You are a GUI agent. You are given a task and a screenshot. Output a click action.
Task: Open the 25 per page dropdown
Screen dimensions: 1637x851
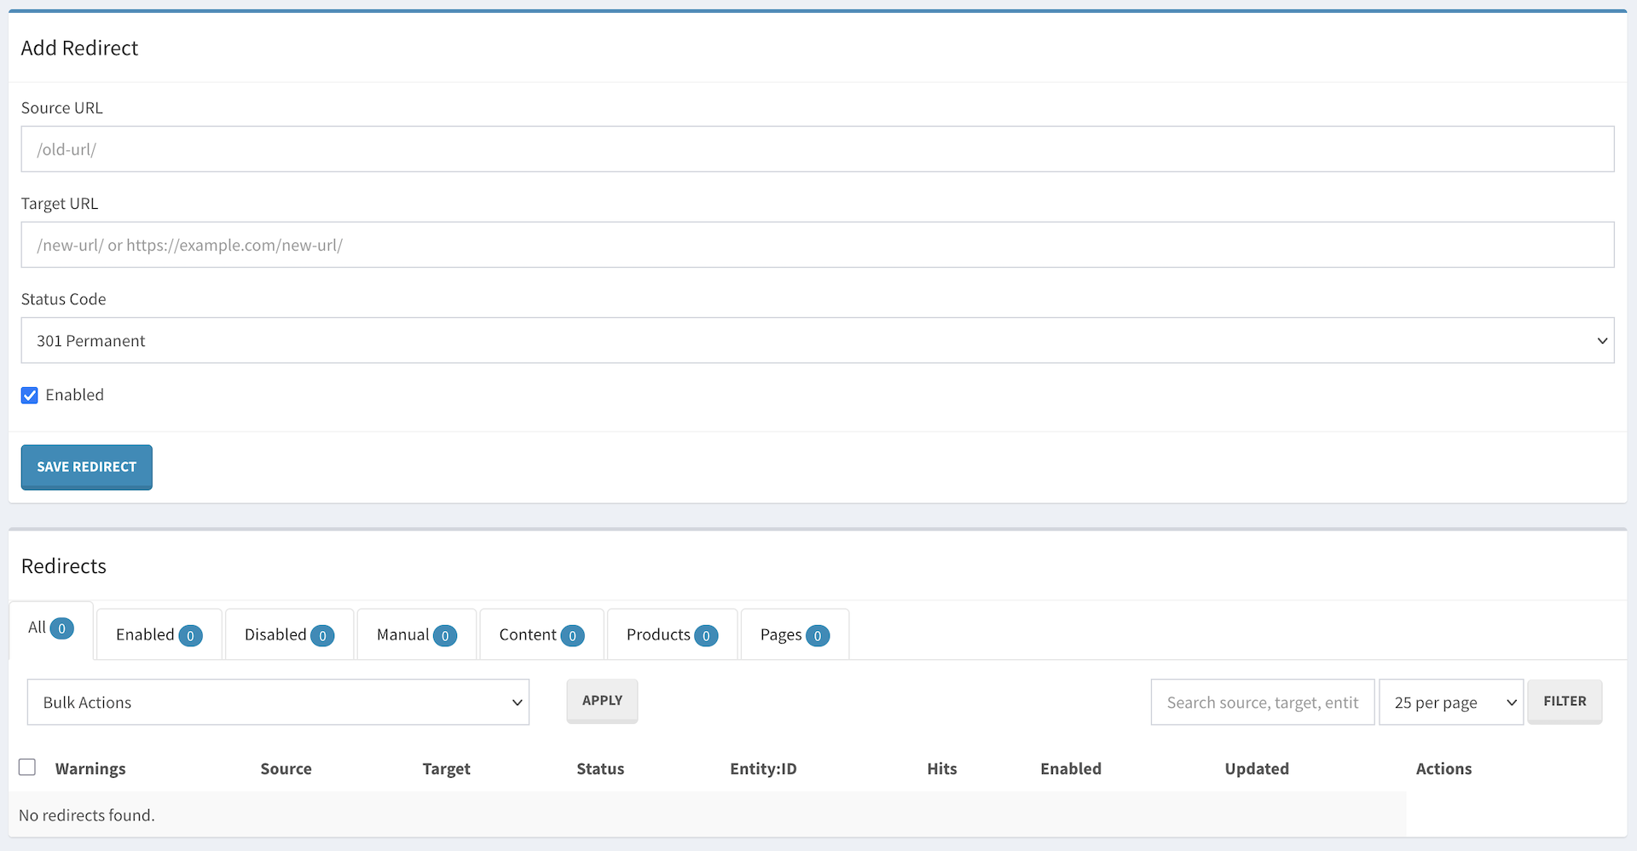1451,703
